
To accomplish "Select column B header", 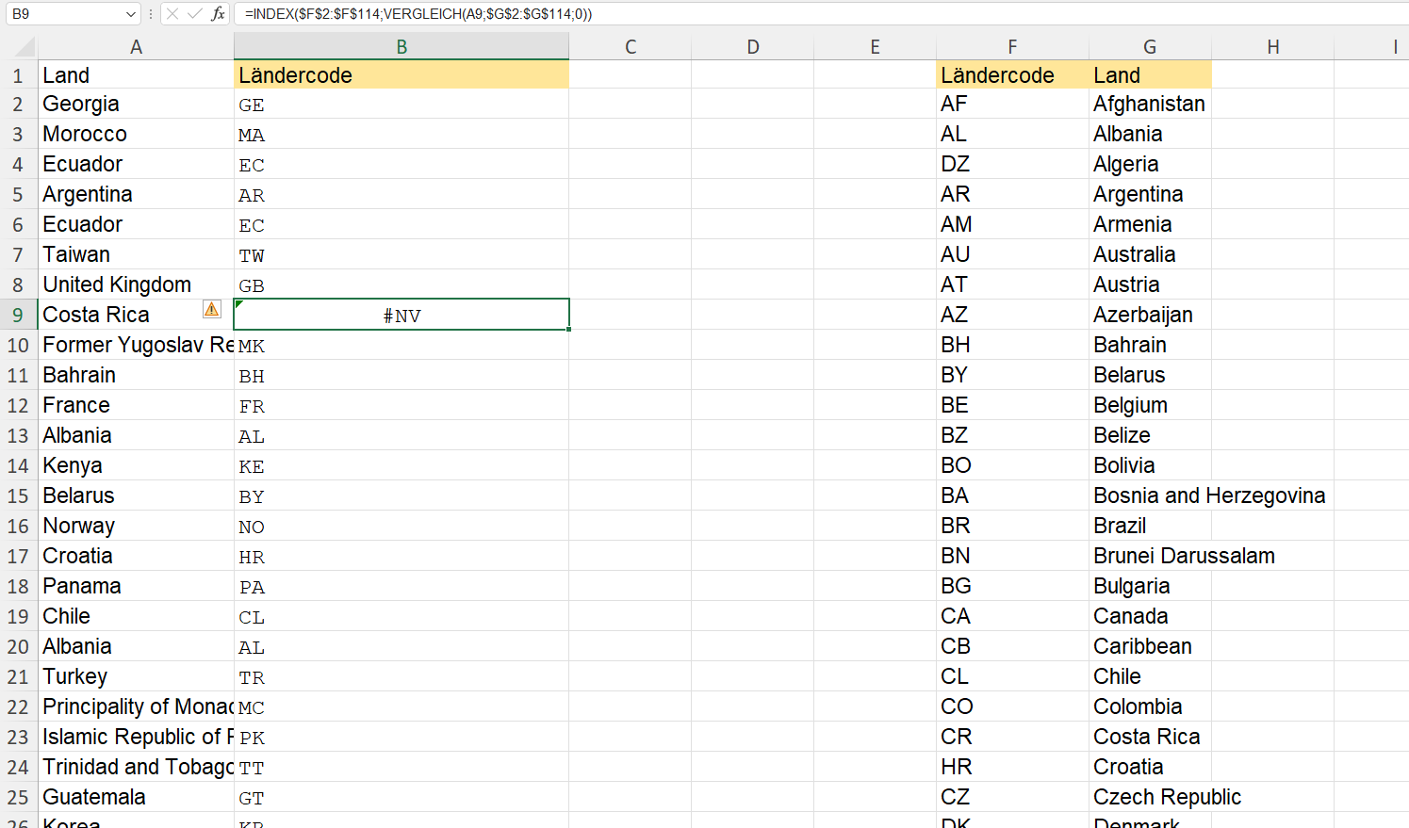I will [x=401, y=47].
